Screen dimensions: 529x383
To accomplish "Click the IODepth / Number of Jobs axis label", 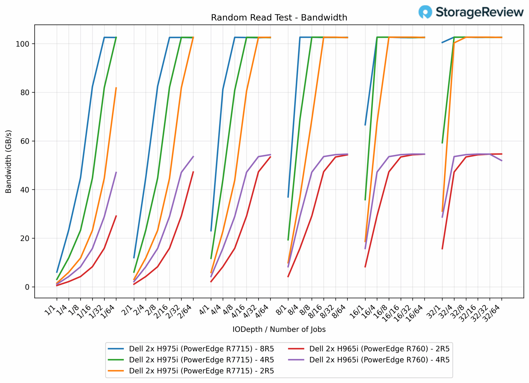I will coord(279,329).
